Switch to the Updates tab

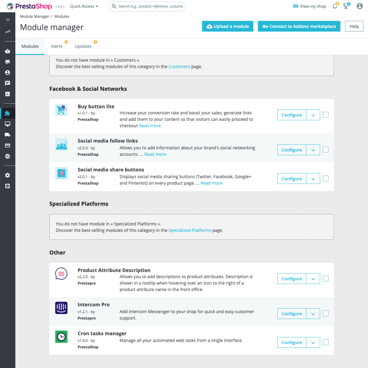(x=83, y=46)
